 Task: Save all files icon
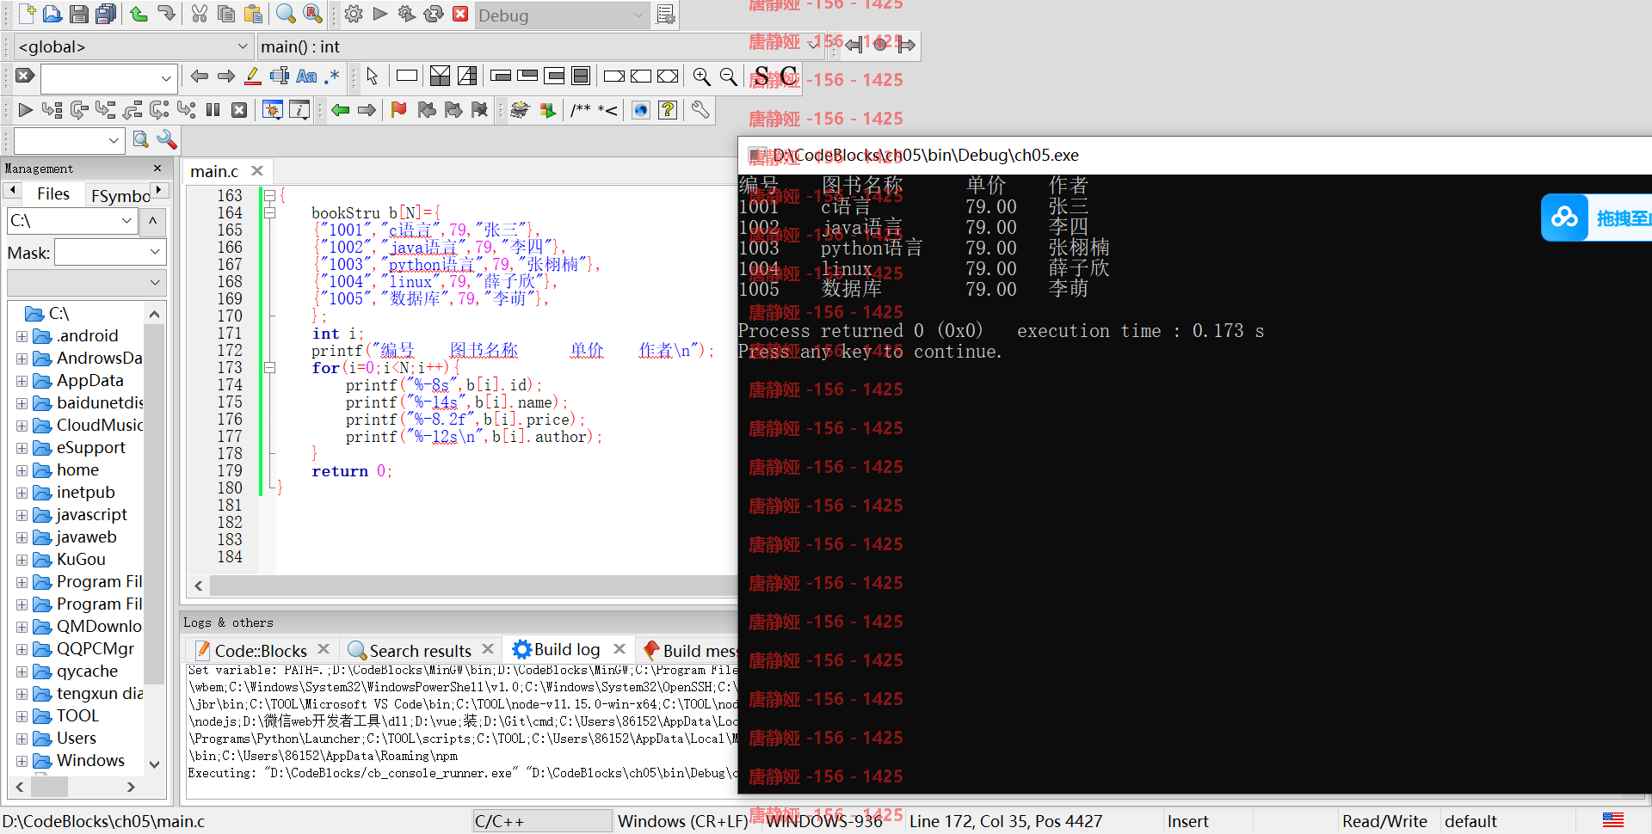[x=106, y=14]
